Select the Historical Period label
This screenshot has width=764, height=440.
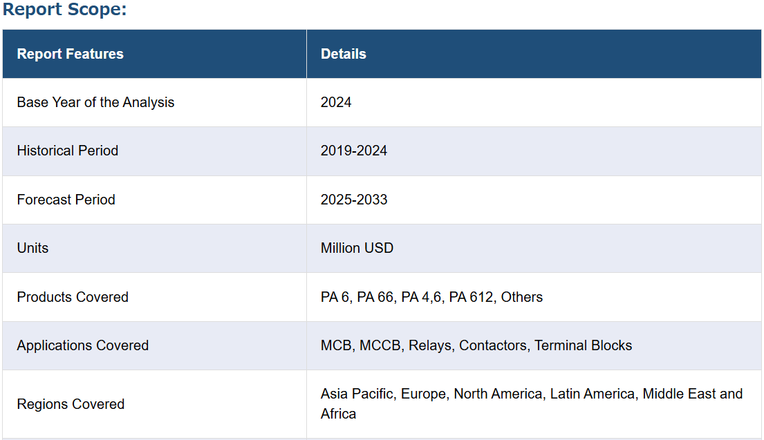point(68,151)
